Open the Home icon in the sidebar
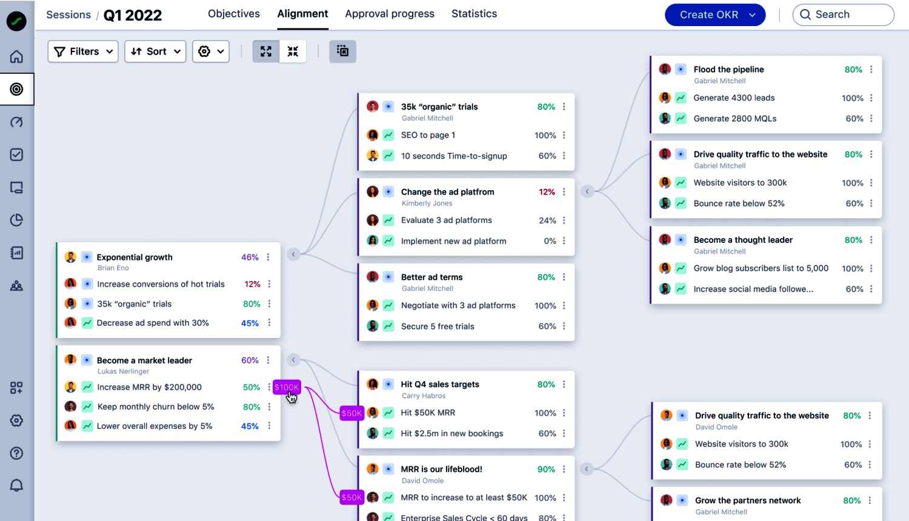Screen dimensions: 909x521 16,56
